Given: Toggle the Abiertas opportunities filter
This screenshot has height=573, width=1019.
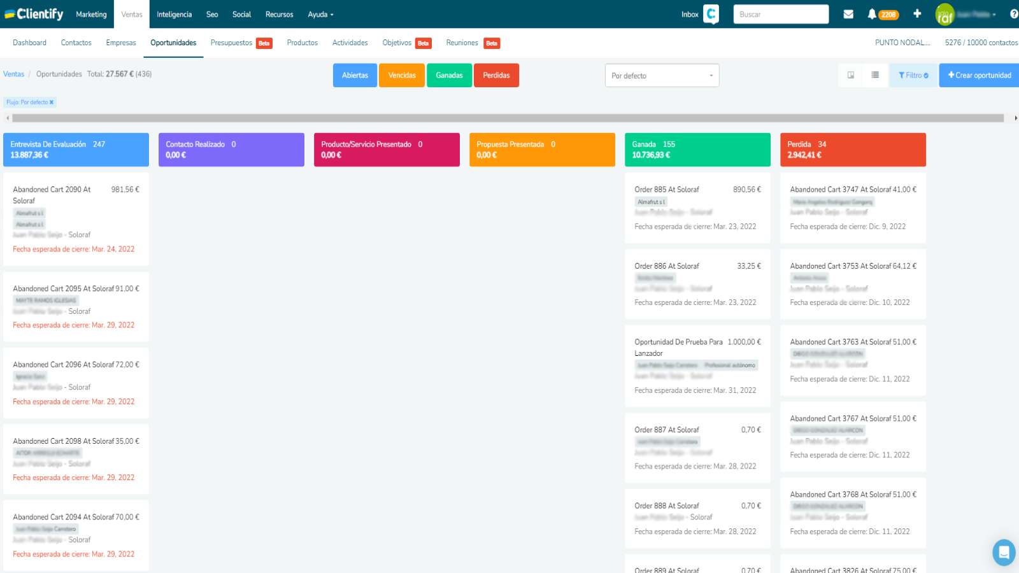Looking at the screenshot, I should 355,75.
